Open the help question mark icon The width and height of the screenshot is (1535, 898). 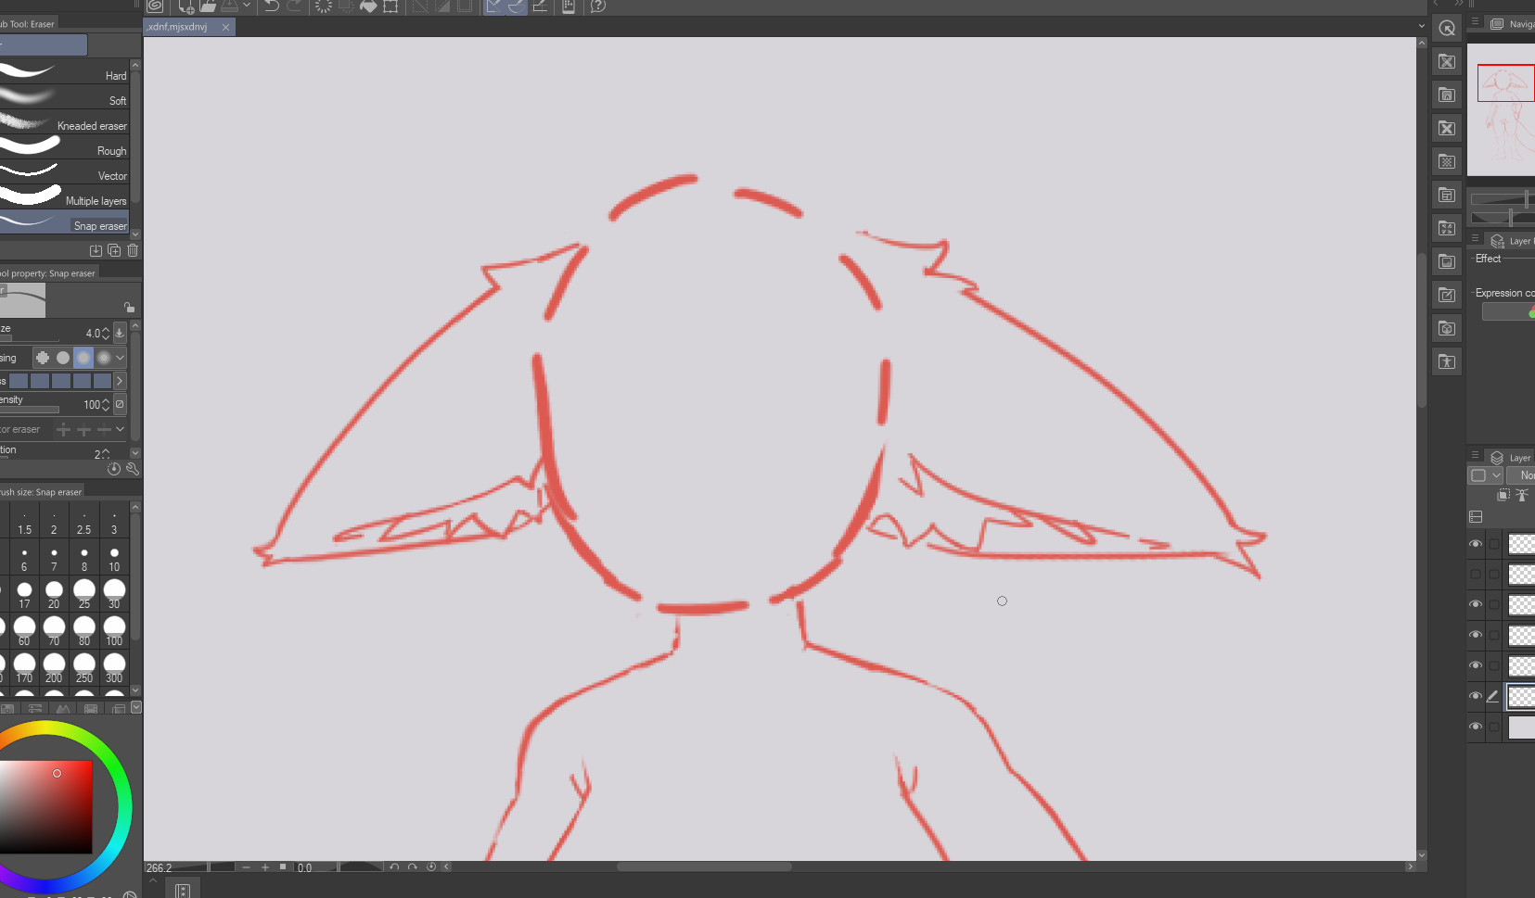point(598,6)
